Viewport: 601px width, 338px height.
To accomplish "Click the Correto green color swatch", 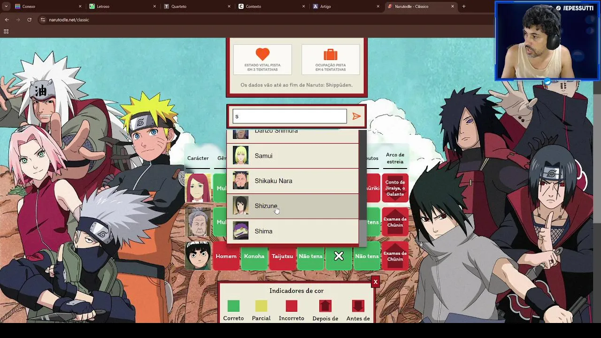I will [x=233, y=306].
